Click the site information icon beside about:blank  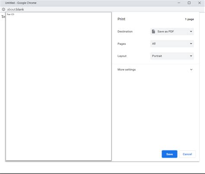(x=3, y=9)
